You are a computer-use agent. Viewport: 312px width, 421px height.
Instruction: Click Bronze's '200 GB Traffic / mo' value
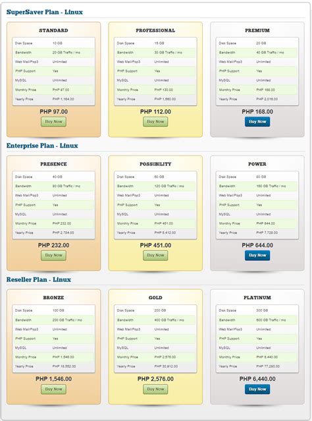pos(67,320)
